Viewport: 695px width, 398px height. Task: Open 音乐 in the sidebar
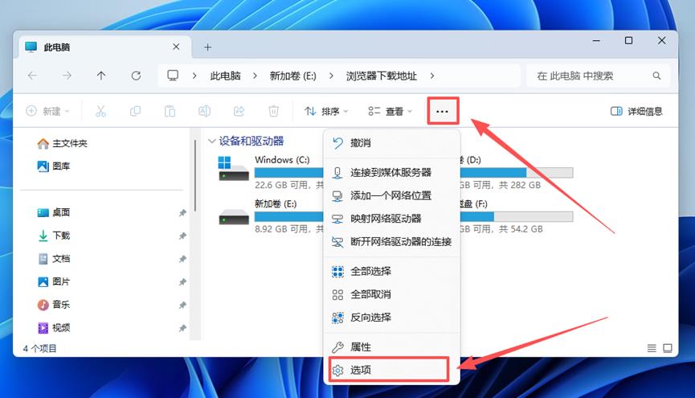point(54,305)
